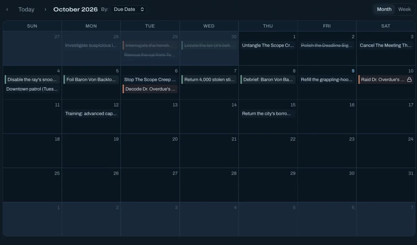Open 'Polish the Deadline Sig...' task
Screen dimensions: 417x245
(x=327, y=45)
